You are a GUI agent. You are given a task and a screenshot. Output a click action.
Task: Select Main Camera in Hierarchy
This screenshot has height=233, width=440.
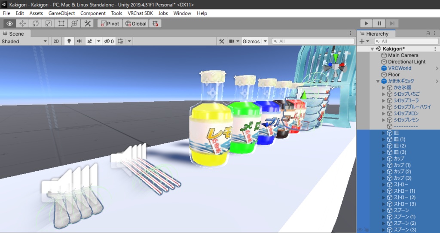coord(403,55)
